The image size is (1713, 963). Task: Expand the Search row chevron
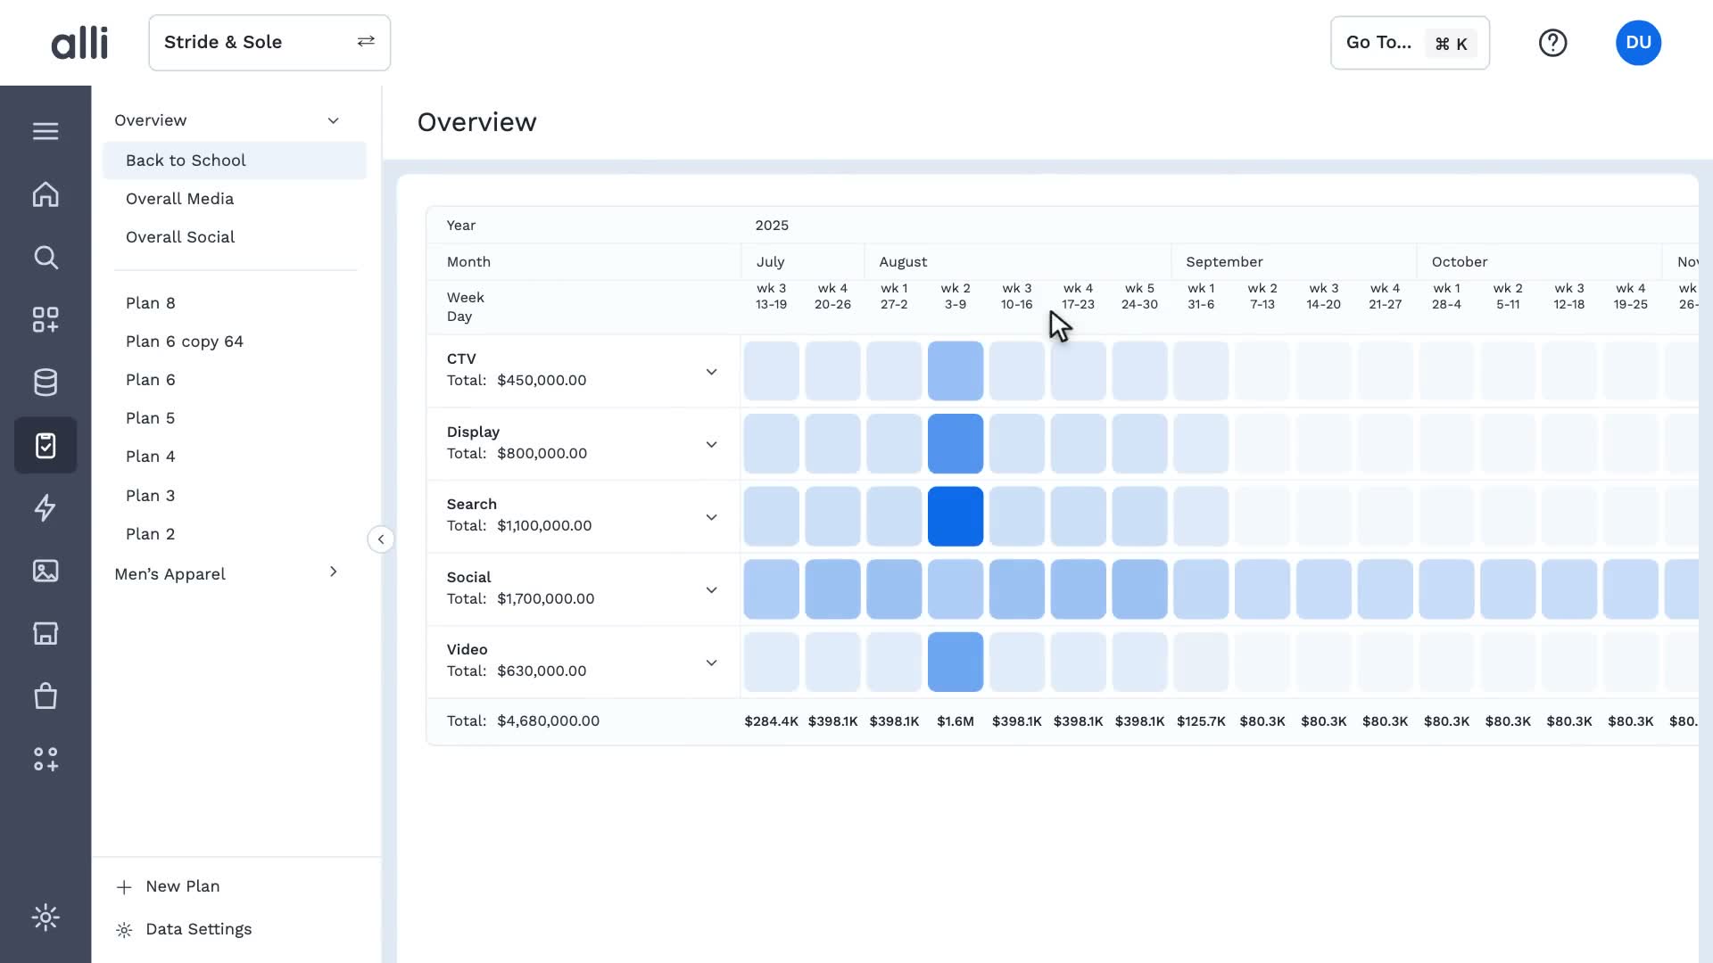711,517
